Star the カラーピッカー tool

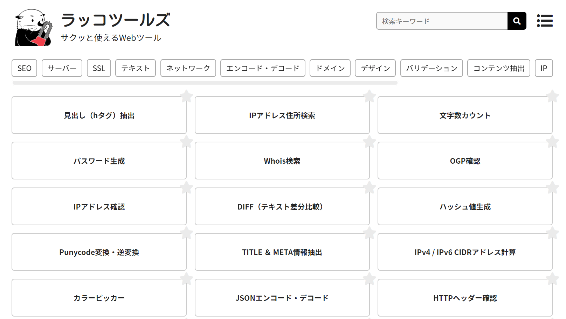coord(186,279)
